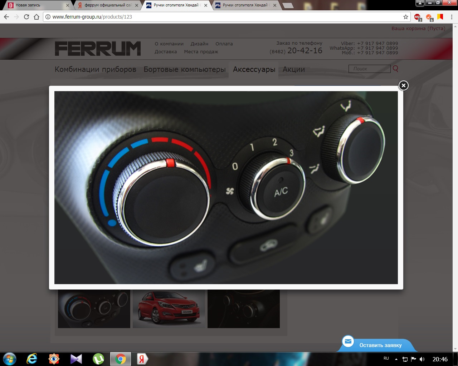
Task: Open the network tray icon
Action: (405, 359)
